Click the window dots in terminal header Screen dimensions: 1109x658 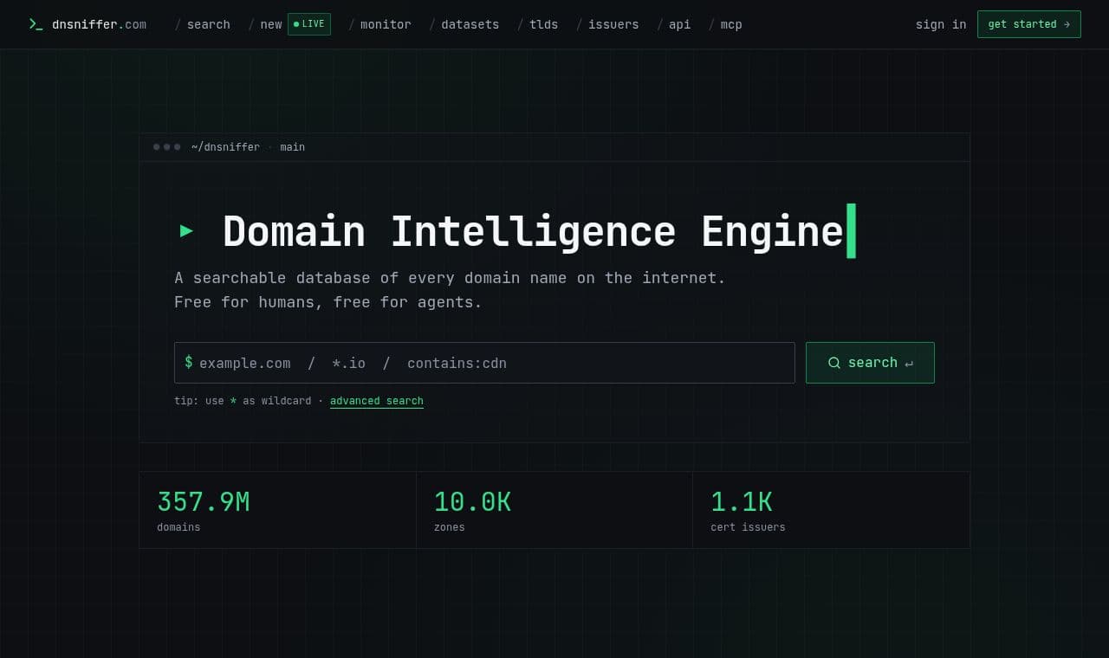(167, 147)
